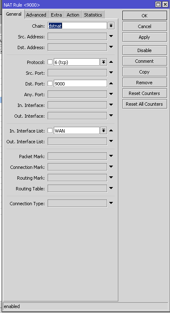Screen dimensions: 170x313
Task: Expand the Out. Interface List field
Action: point(111,141)
